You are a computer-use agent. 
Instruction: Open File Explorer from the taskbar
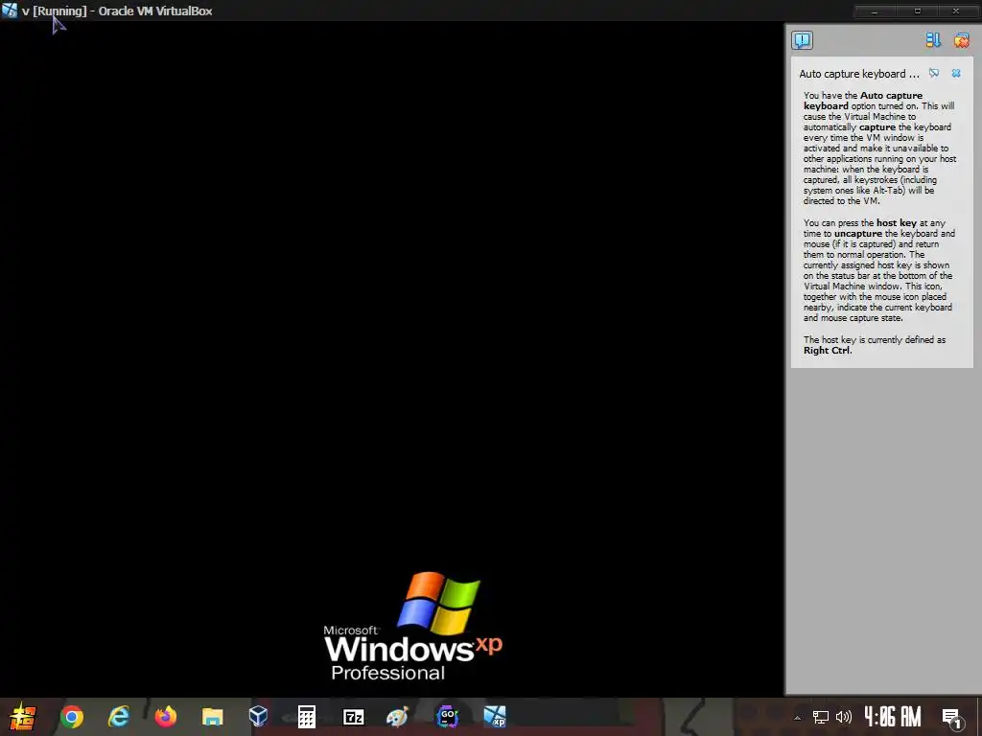tap(212, 717)
